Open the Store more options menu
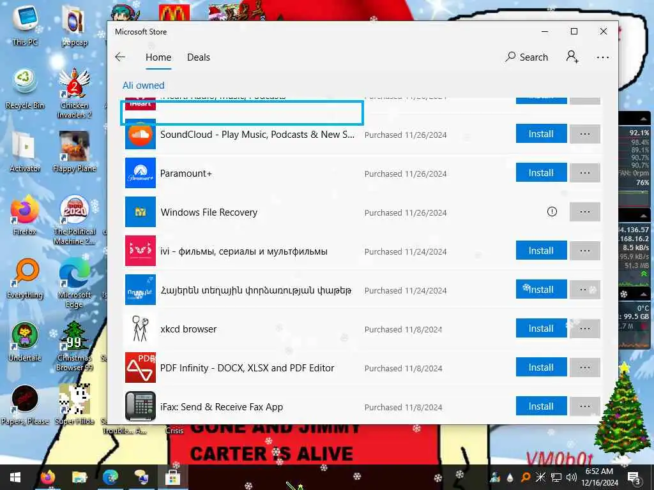This screenshot has width=654, height=490. pyautogui.click(x=603, y=57)
